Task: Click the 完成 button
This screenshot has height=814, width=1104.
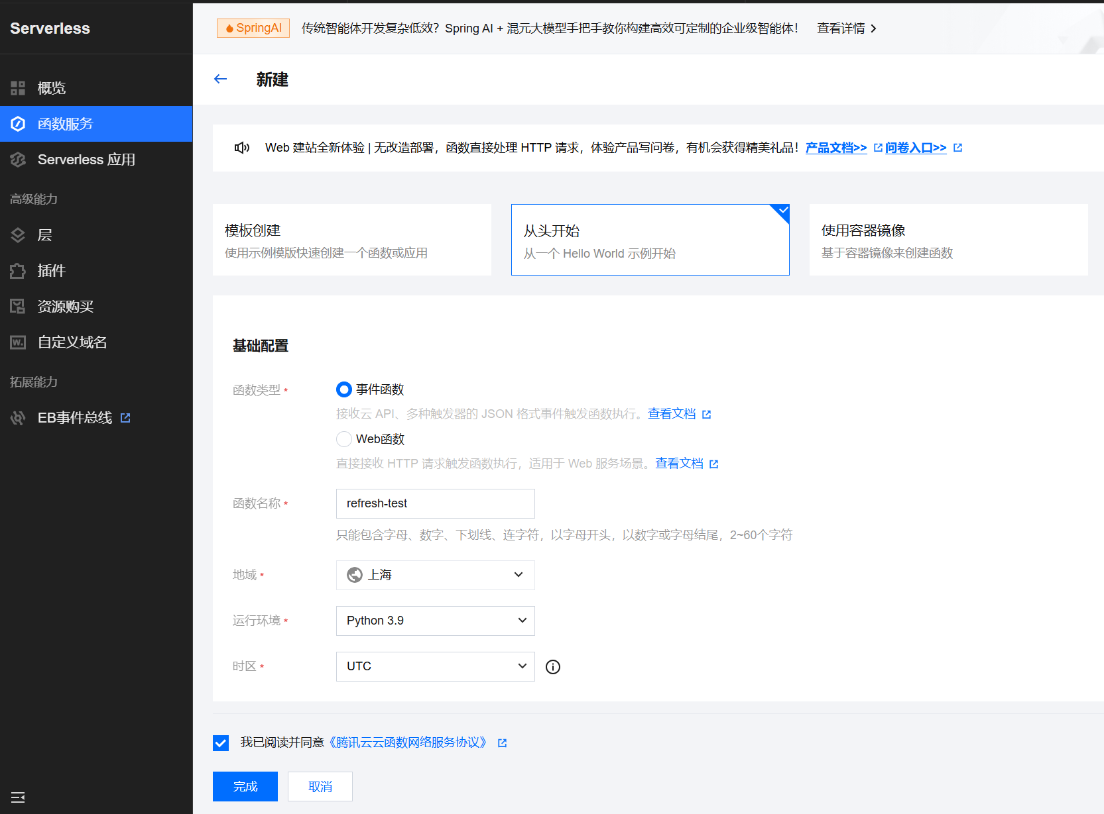Action: (x=245, y=787)
